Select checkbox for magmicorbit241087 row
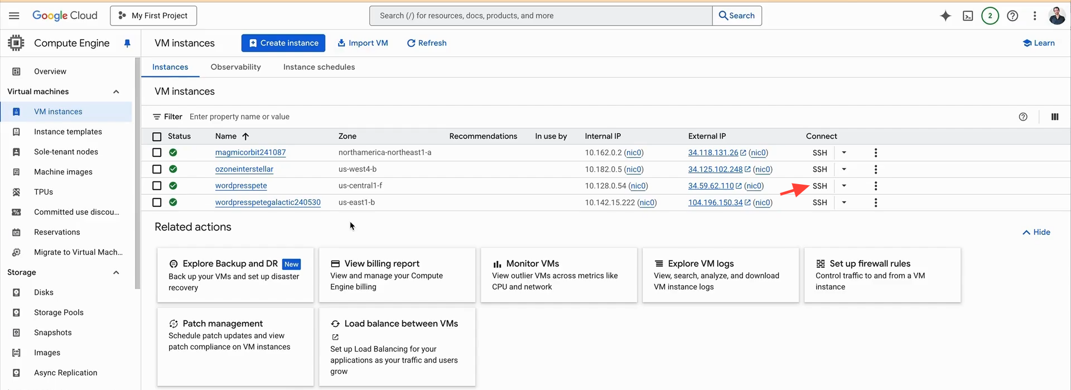Image resolution: width=1071 pixels, height=390 pixels. point(157,152)
